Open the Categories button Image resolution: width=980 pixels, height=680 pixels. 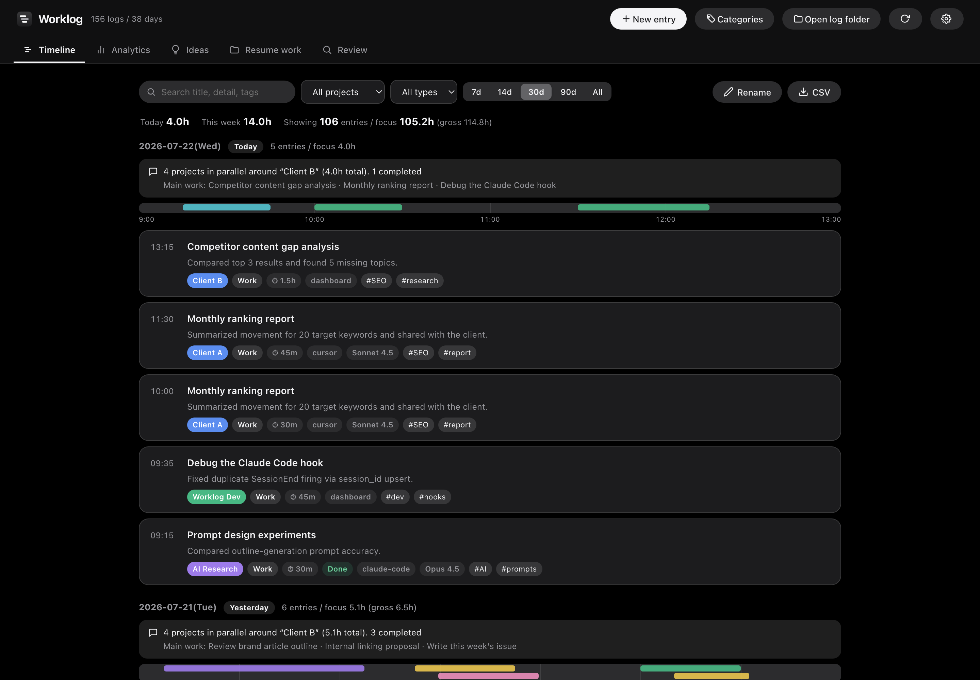pos(734,19)
